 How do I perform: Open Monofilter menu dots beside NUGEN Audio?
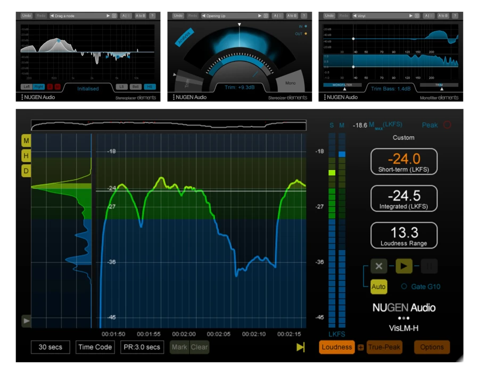pos(325,97)
